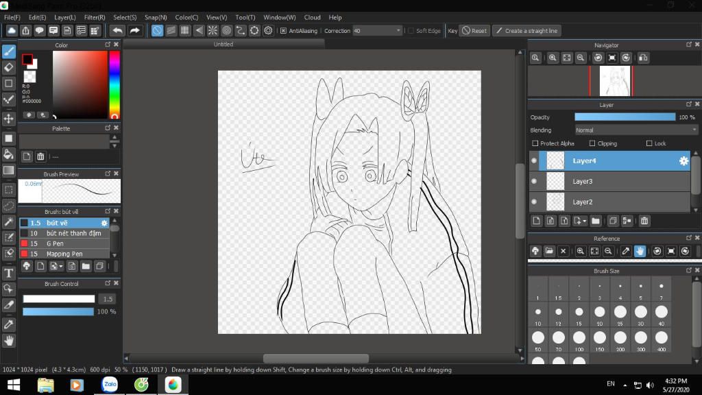Select the Move tool
The height and width of the screenshot is (395, 702).
(8, 119)
